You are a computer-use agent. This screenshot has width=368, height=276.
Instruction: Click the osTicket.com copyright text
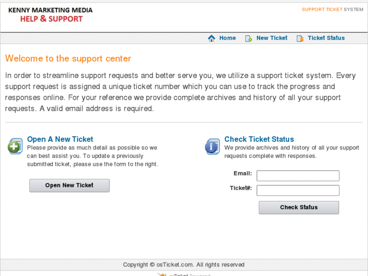[x=184, y=265]
